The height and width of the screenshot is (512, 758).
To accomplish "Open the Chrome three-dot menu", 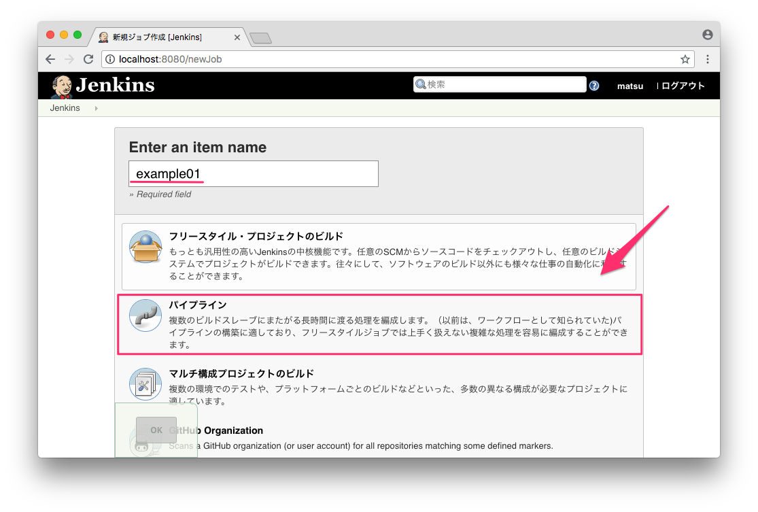I will click(x=708, y=59).
